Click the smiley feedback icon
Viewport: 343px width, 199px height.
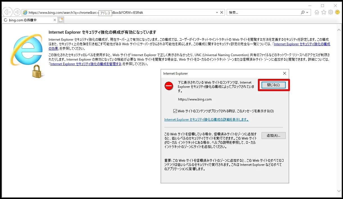tap(337, 12)
